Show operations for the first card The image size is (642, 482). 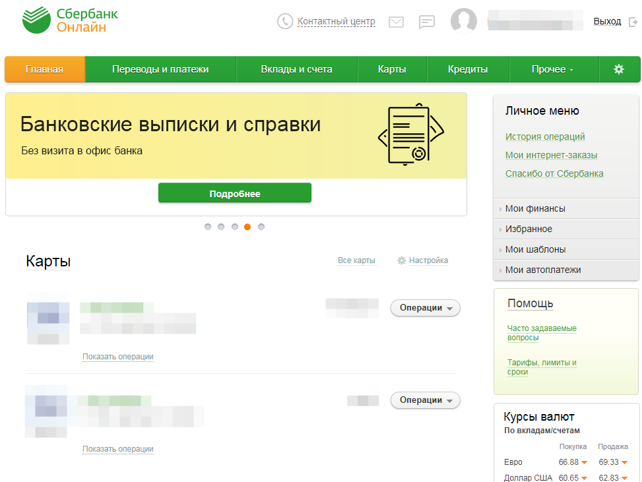(x=118, y=357)
